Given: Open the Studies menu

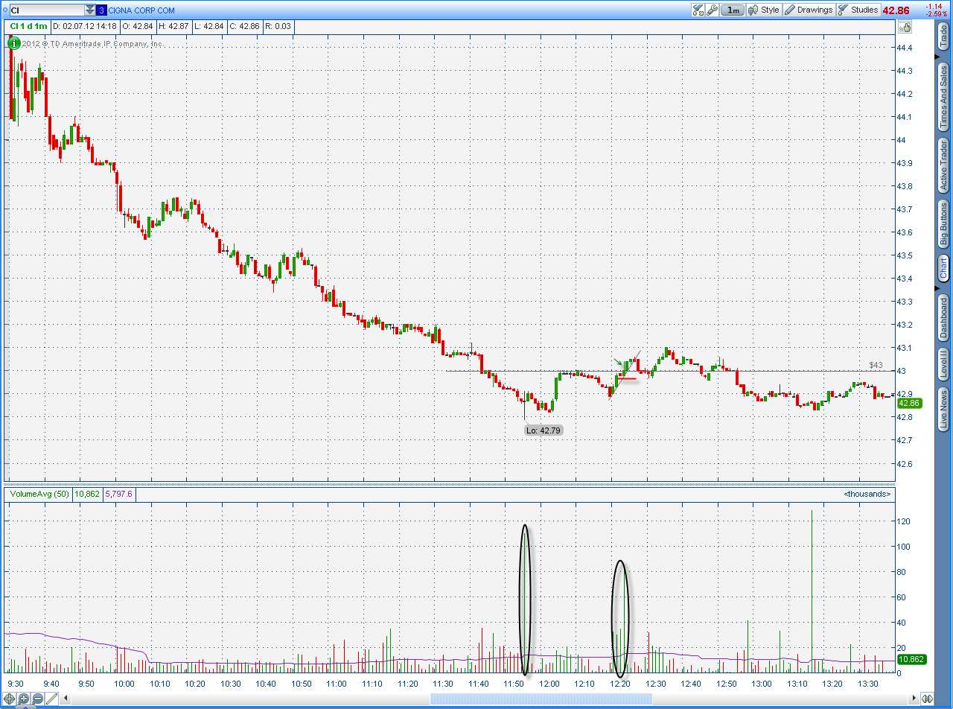Looking at the screenshot, I should point(858,10).
